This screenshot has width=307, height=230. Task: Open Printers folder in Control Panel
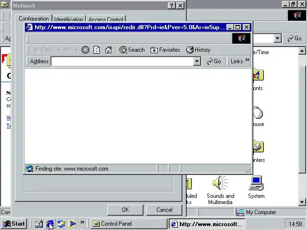click(258, 147)
